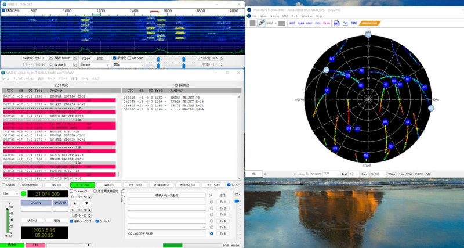Toggle the CQのみ checkbox

[3, 185]
